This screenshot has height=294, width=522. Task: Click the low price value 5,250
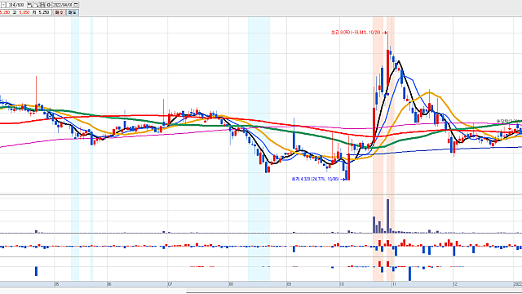pyautogui.click(x=44, y=12)
